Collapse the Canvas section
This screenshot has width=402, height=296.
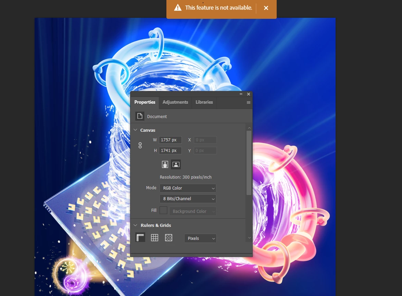click(135, 130)
